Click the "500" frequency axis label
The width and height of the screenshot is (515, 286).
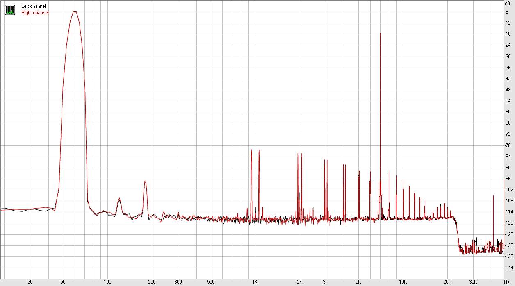[211, 282]
